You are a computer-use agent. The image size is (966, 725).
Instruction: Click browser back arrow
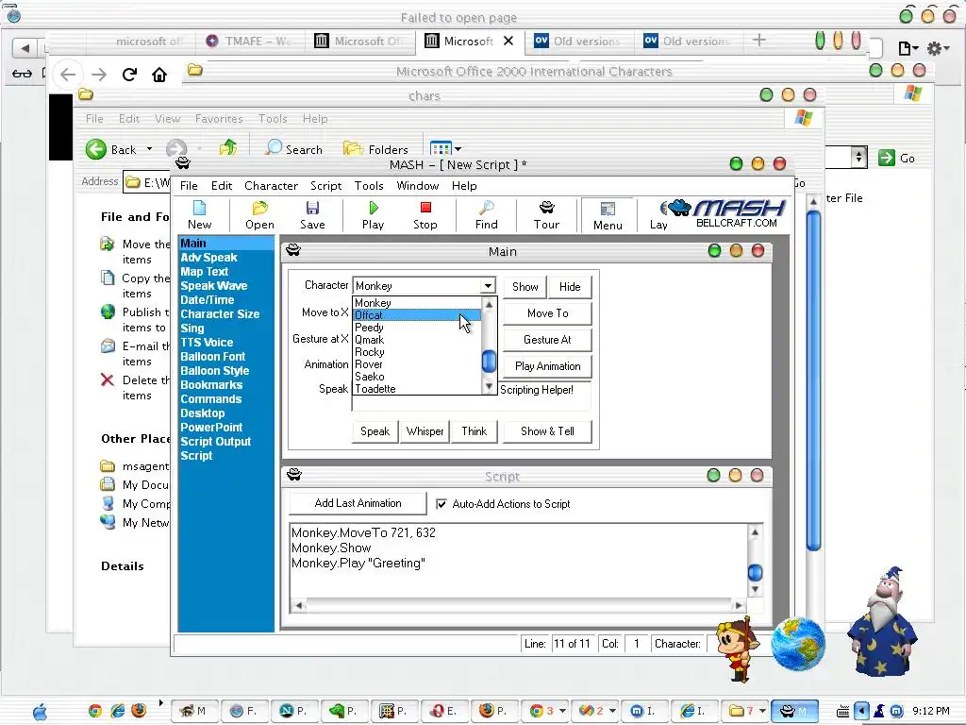68,75
